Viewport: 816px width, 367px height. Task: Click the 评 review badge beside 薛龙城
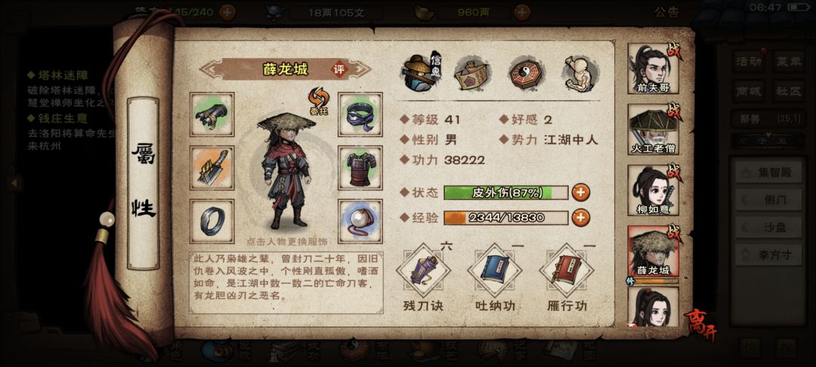(x=340, y=69)
